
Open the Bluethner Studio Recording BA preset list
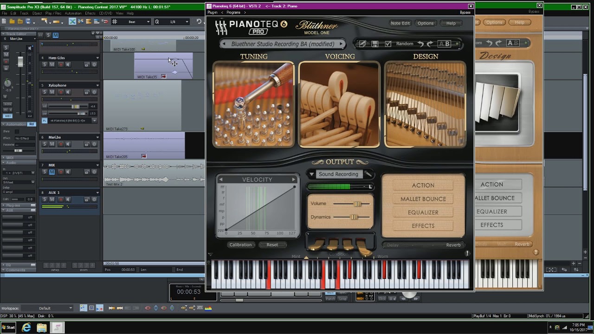(x=283, y=44)
